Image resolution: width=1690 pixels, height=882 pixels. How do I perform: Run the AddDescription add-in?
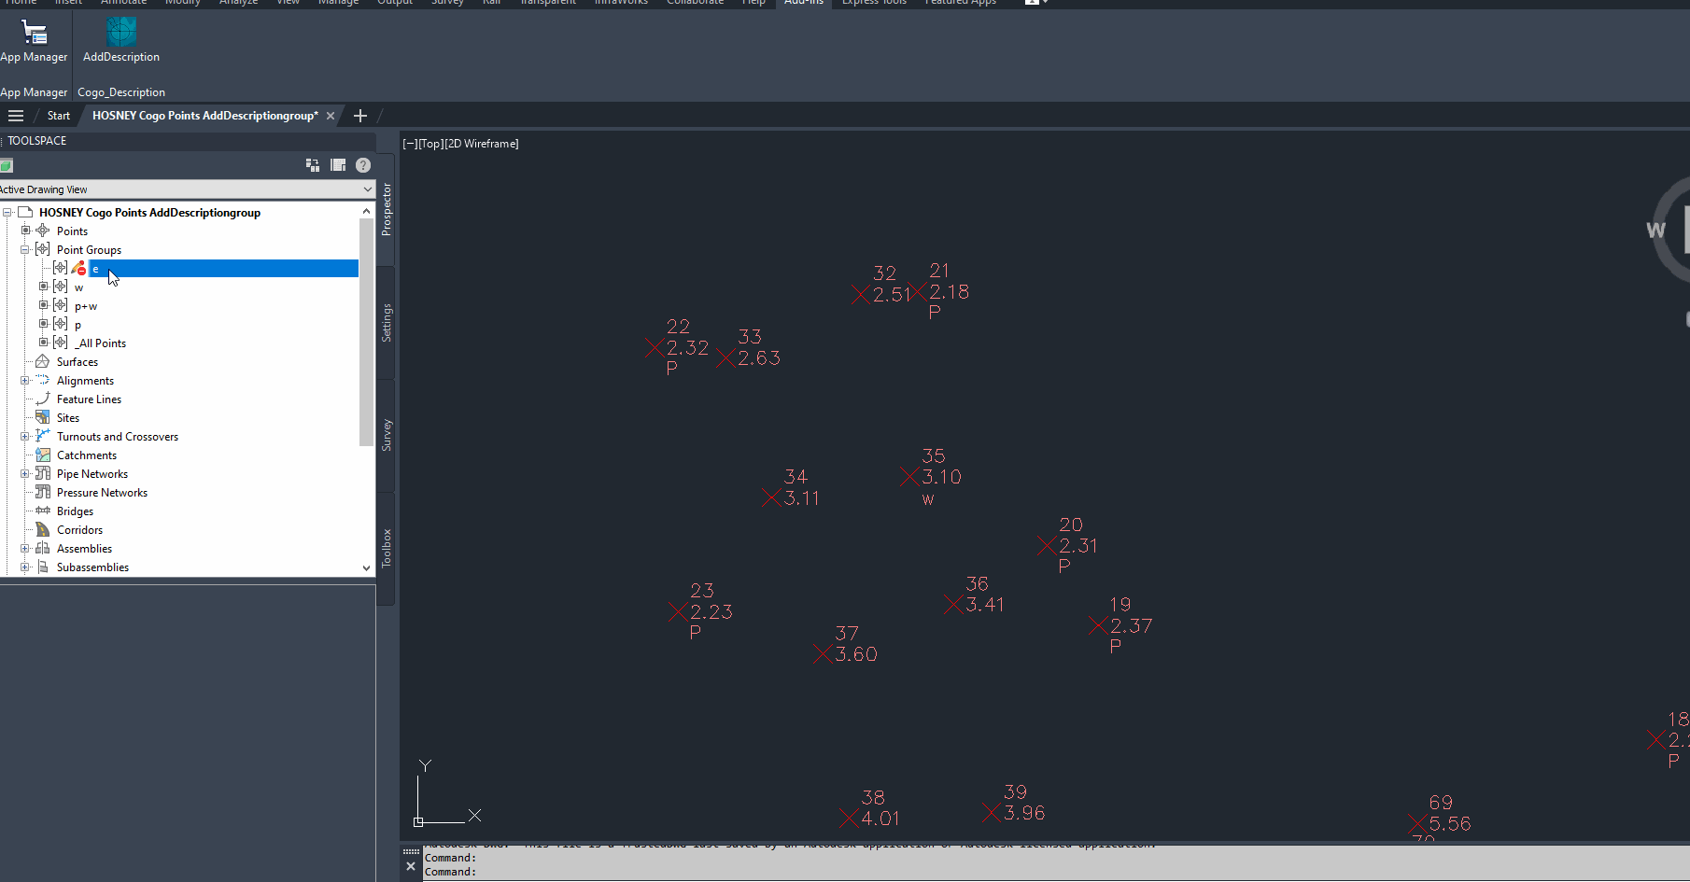(121, 41)
